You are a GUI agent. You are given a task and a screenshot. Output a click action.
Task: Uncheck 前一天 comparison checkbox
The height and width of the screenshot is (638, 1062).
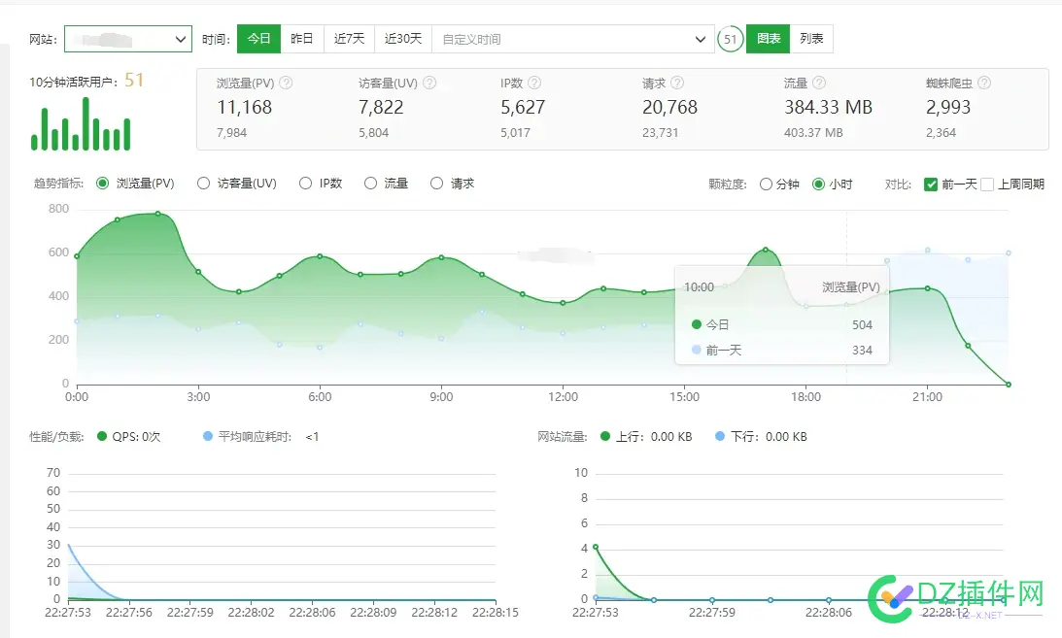(931, 185)
